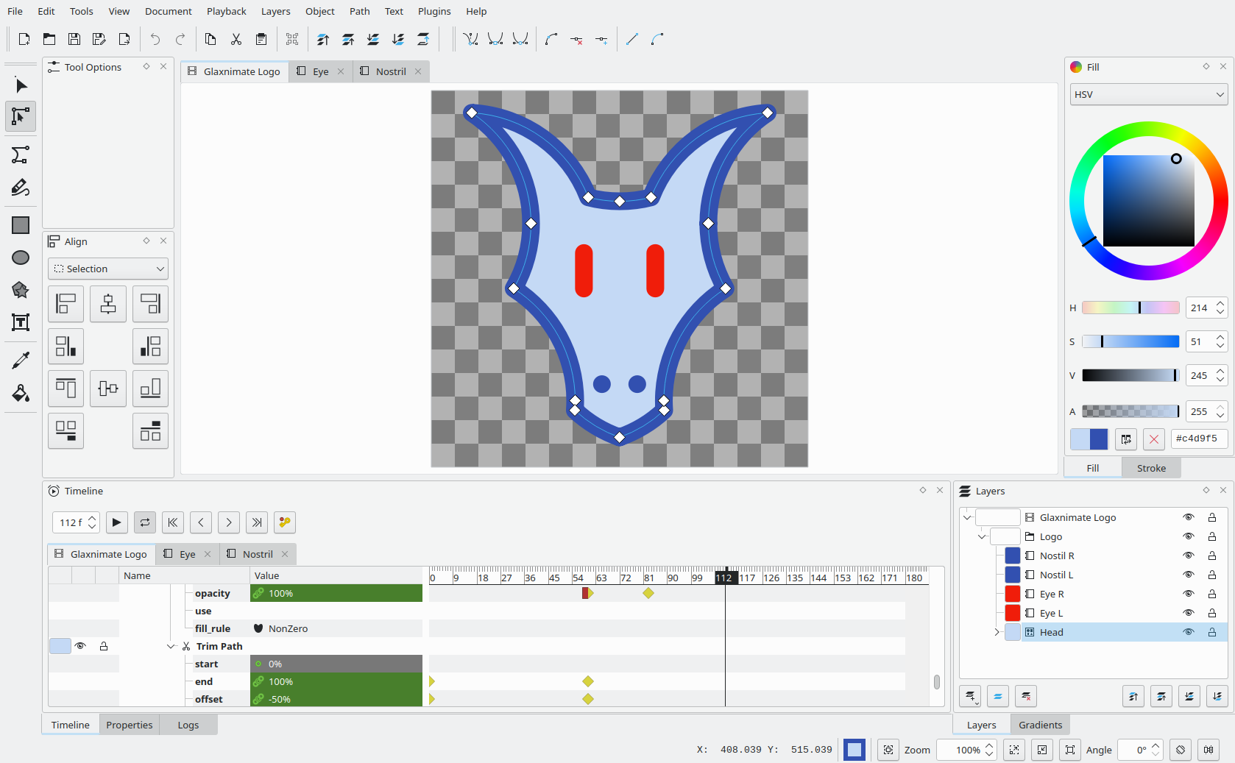This screenshot has width=1235, height=763.
Task: Select the Freehand draw tool
Action: coord(20,187)
